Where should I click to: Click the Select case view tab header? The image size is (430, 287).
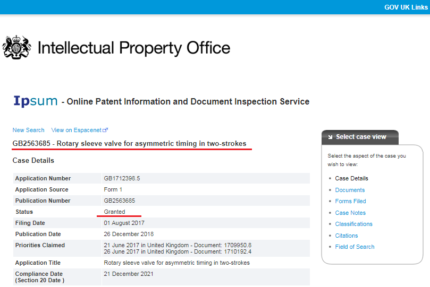point(360,137)
